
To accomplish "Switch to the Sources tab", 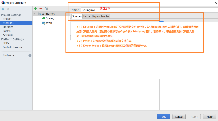I will click(x=77, y=16).
